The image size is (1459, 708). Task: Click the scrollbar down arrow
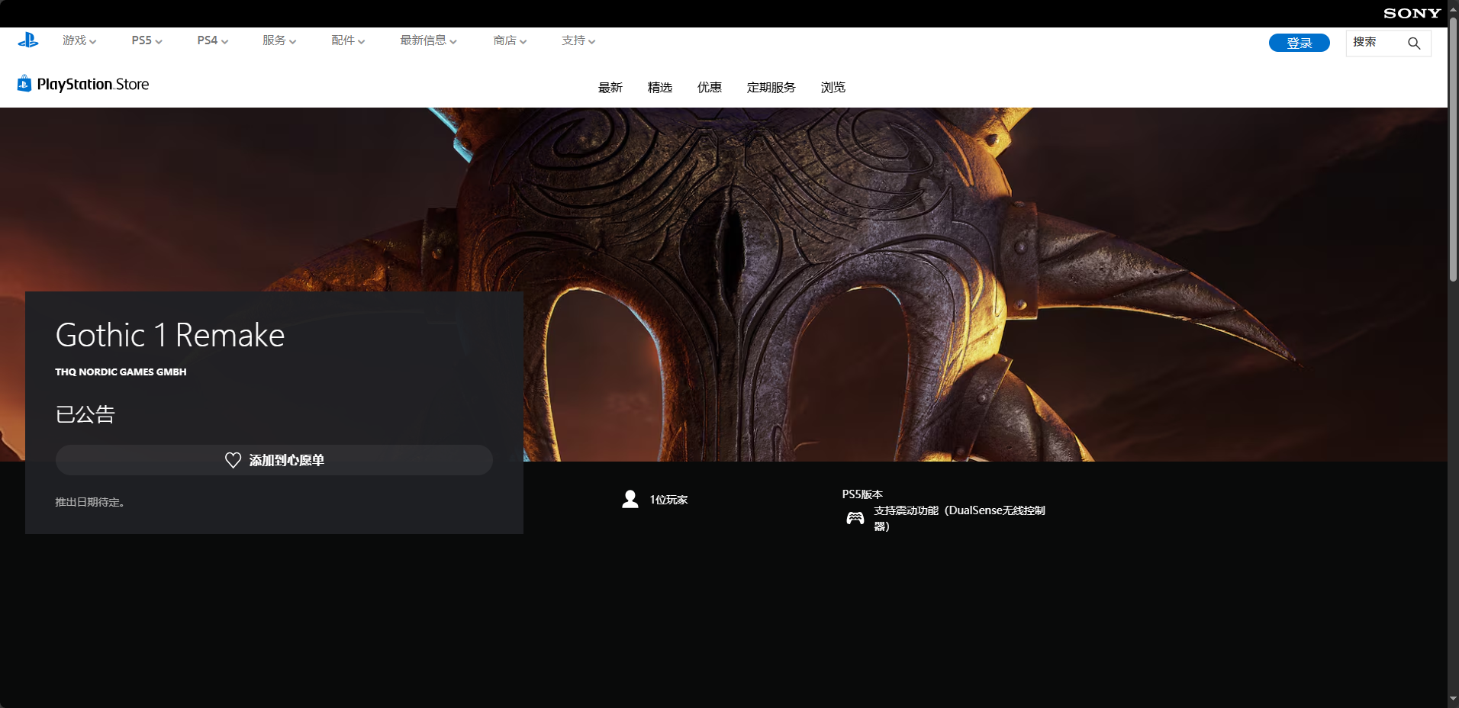pos(1453,699)
